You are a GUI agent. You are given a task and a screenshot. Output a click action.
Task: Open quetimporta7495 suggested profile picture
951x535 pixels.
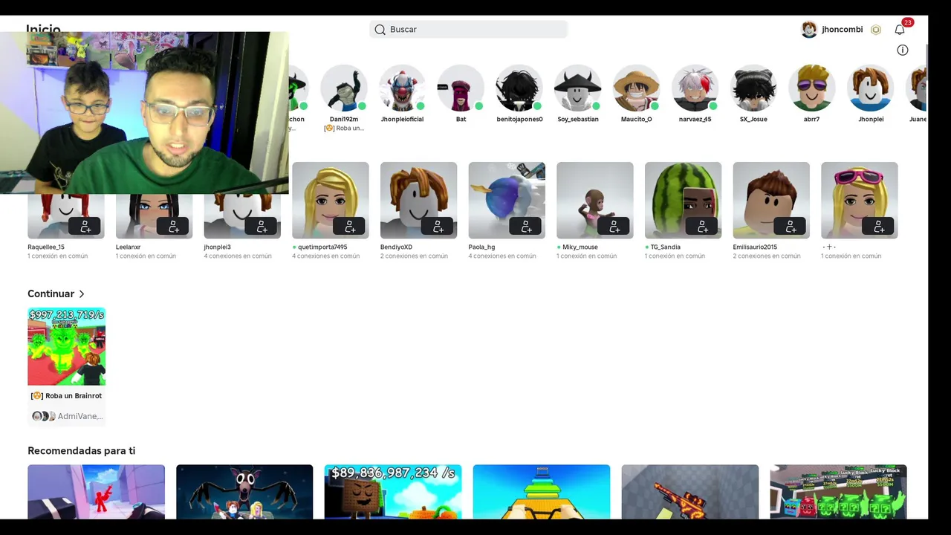tap(331, 201)
